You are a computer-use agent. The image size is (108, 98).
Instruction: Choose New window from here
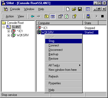coord(64,70)
